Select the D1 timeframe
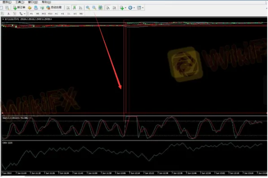The image size is (268, 178). tap(69, 14)
